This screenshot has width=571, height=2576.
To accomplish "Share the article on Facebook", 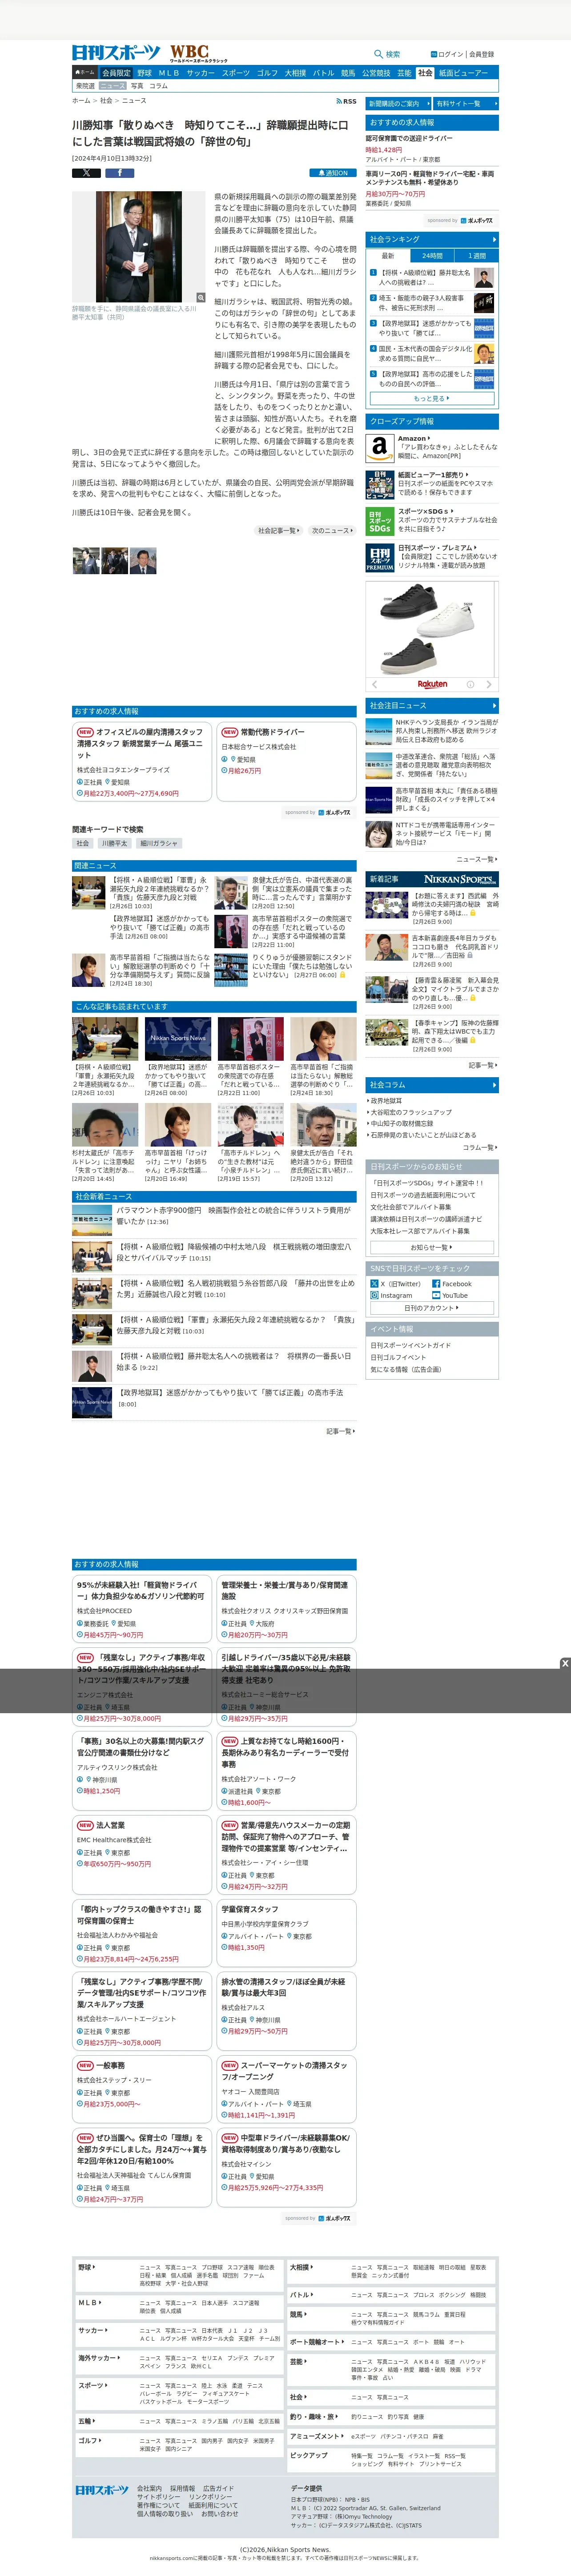I will tap(119, 173).
